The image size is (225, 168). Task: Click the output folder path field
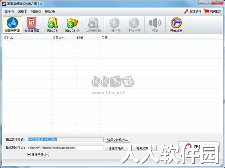pos(66,148)
